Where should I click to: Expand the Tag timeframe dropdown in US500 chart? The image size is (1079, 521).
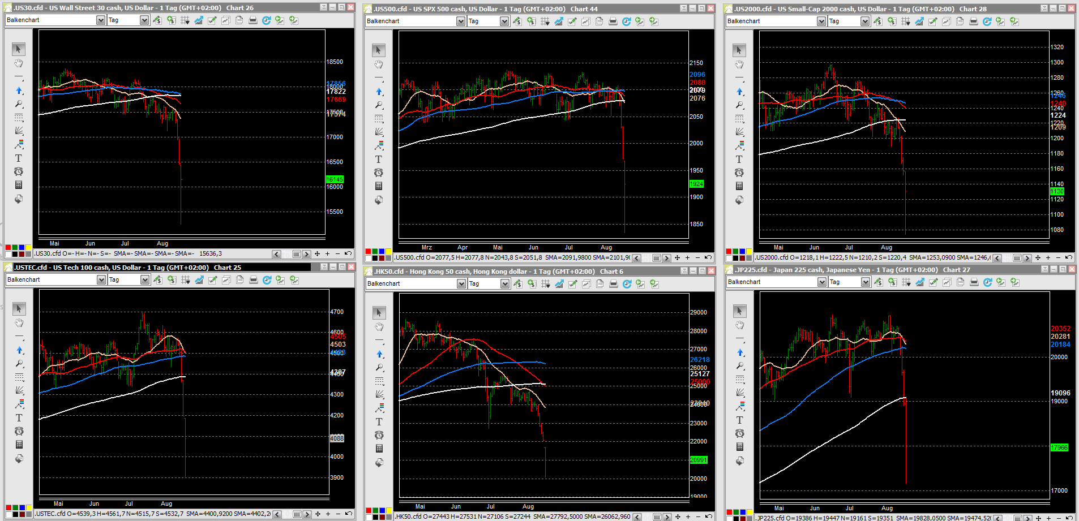(x=504, y=21)
